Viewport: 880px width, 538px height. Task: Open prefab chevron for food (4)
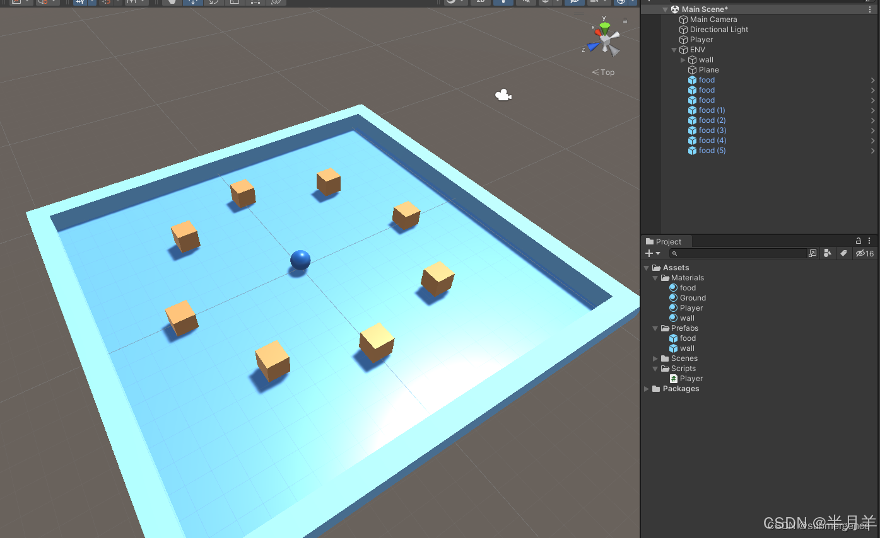pos(873,140)
